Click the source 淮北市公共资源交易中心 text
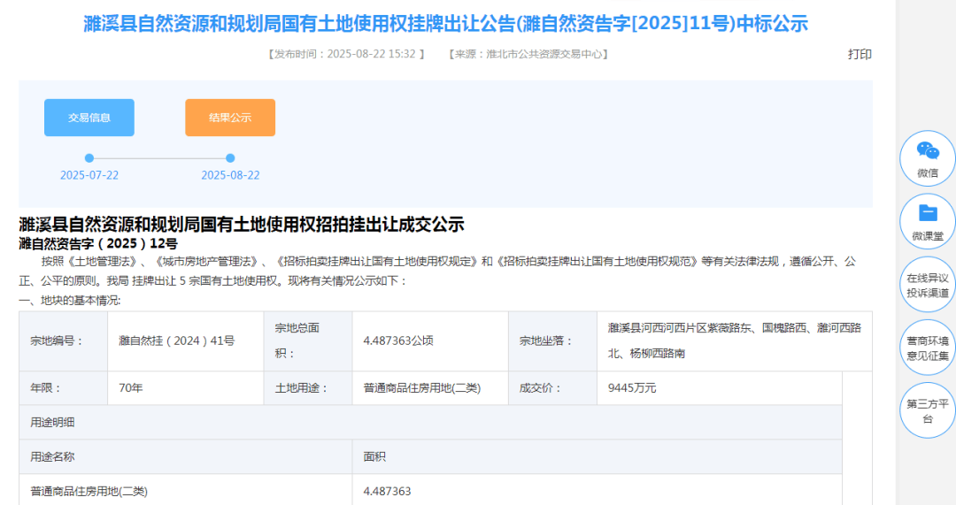The width and height of the screenshot is (956, 505). (528, 54)
